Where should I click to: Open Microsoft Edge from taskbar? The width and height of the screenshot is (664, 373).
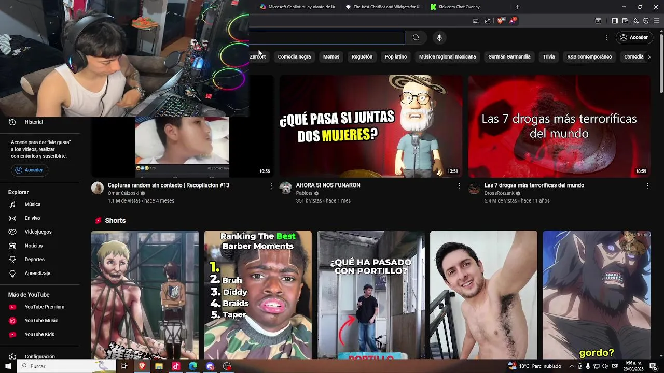tap(193, 366)
